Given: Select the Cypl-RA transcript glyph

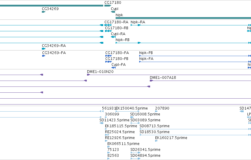Looking at the screenshot, I should click(x=113, y=37).
